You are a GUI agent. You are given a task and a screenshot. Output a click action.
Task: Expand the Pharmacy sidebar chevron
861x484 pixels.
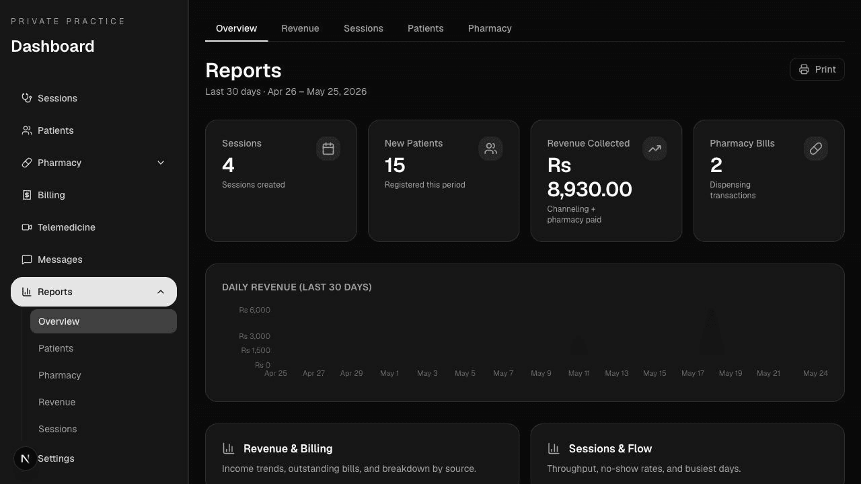click(x=161, y=163)
